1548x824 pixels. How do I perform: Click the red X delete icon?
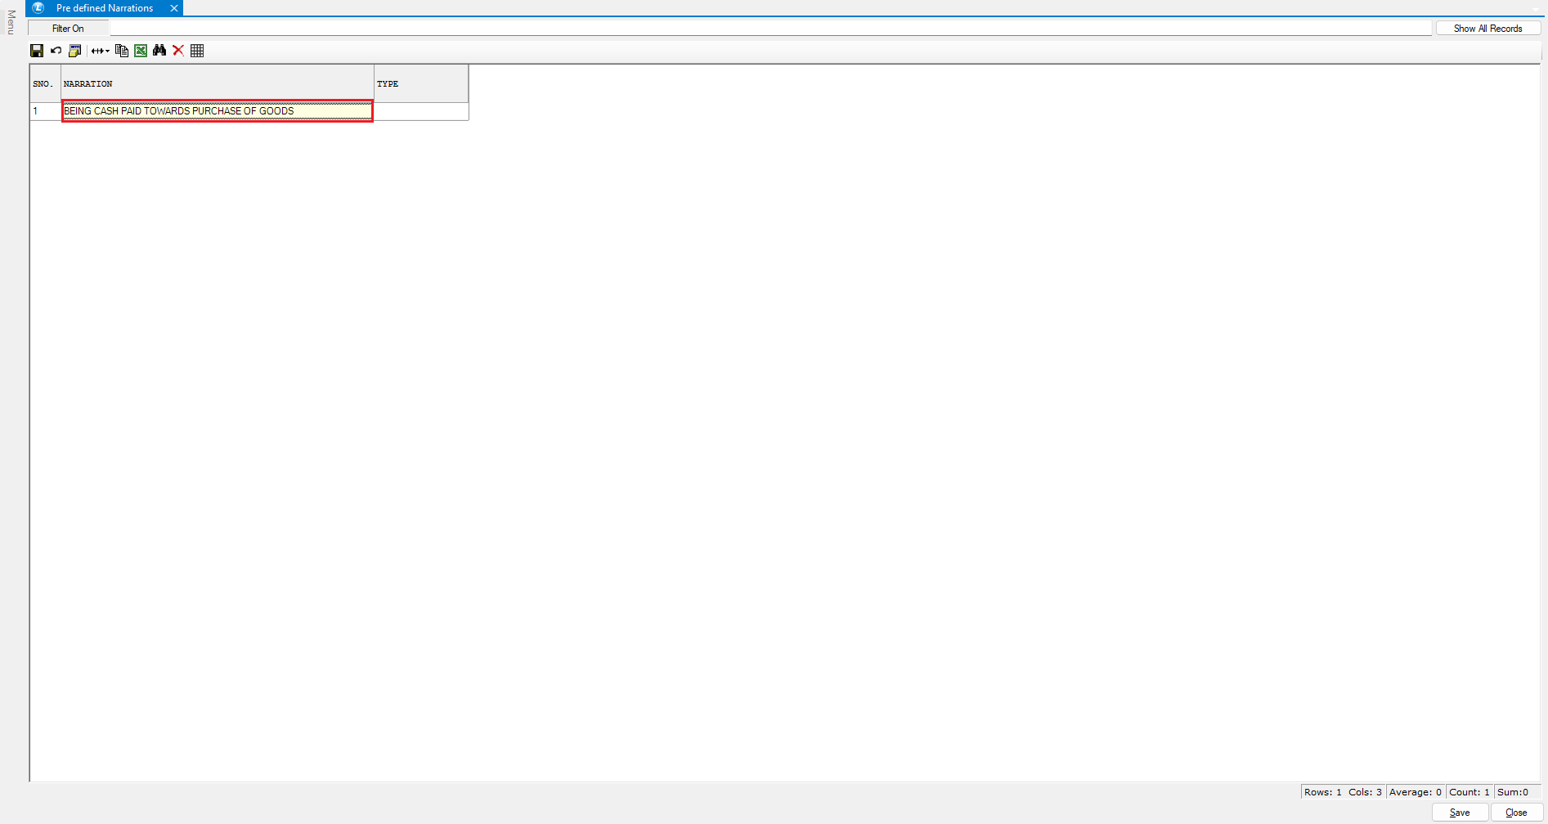[x=178, y=51]
